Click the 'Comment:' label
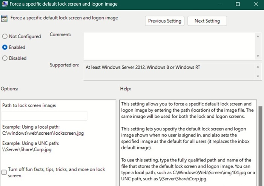 (x=60, y=35)
